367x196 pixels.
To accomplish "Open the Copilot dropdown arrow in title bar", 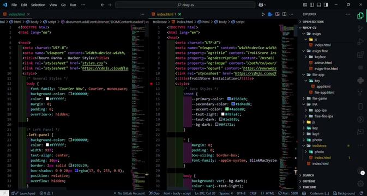I will click(265, 5).
